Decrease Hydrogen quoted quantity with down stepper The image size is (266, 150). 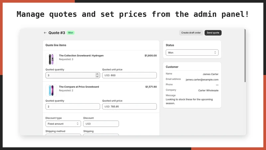click(x=97, y=77)
